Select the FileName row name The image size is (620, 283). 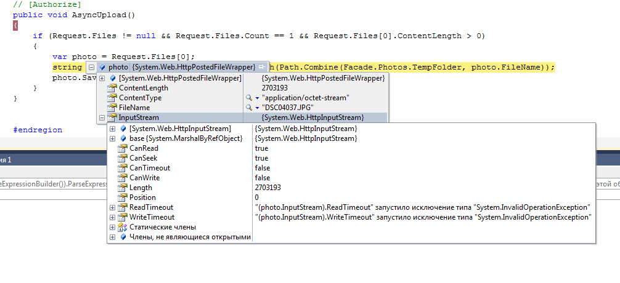134,108
